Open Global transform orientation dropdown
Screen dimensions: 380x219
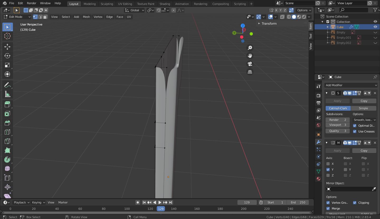(135, 10)
